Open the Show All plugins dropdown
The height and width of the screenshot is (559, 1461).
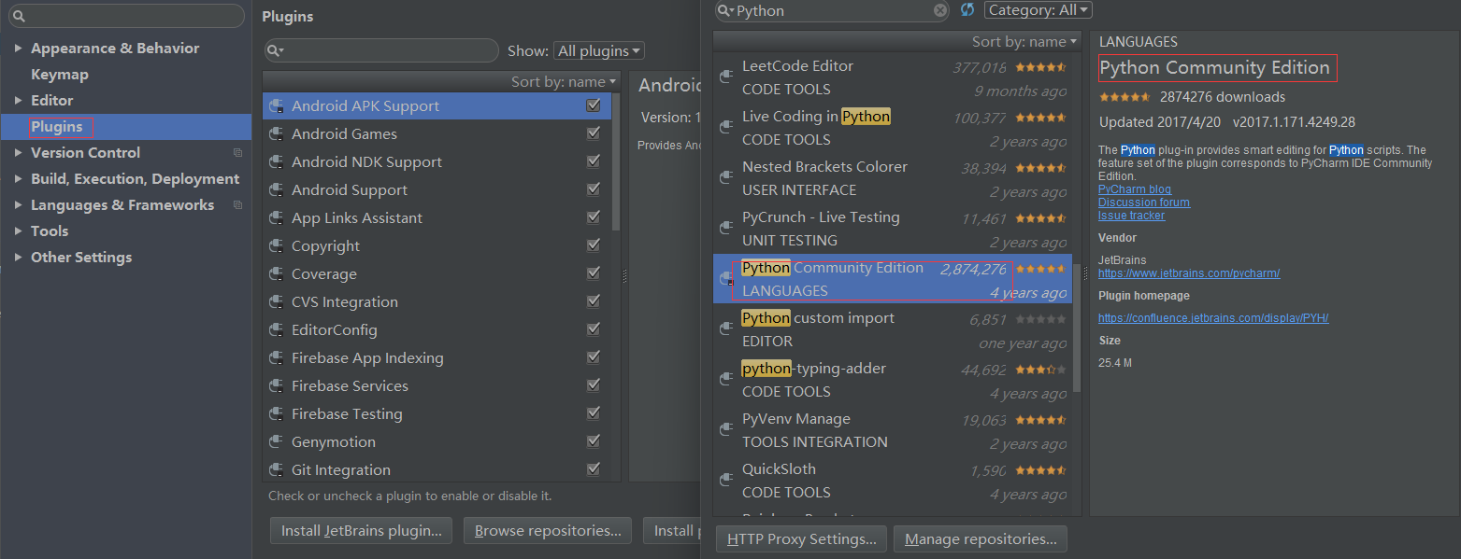pos(599,51)
